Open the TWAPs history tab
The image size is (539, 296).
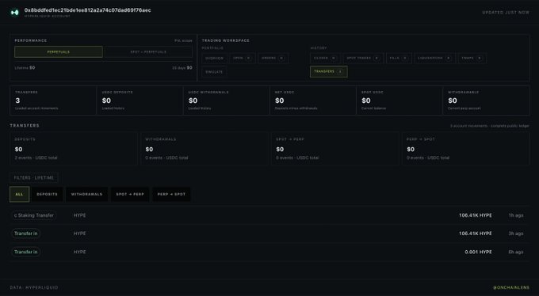coord(472,58)
